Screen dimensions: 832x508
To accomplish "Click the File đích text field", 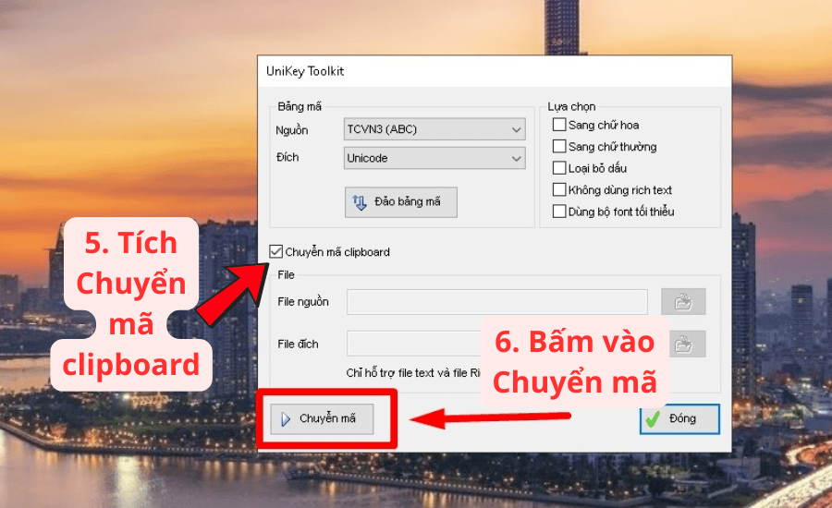I will 416,344.
